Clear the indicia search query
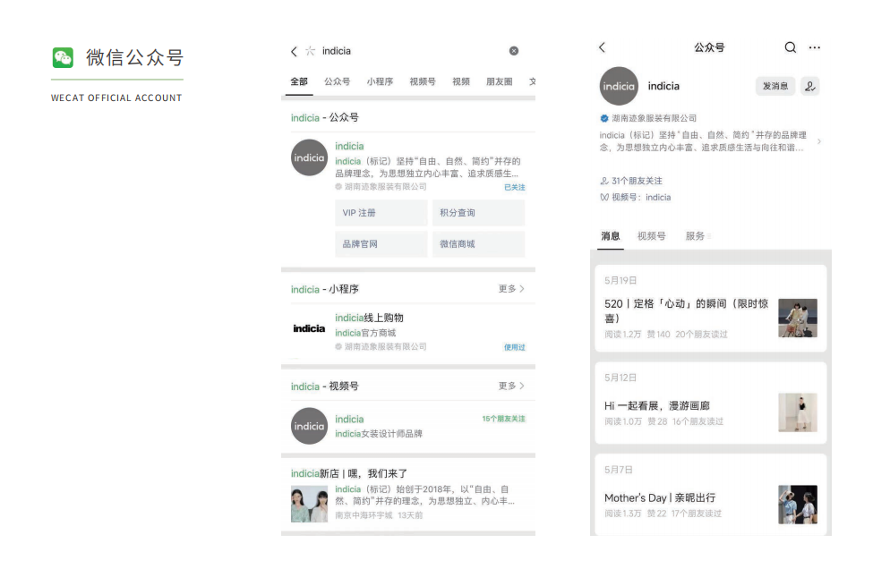 (x=514, y=51)
